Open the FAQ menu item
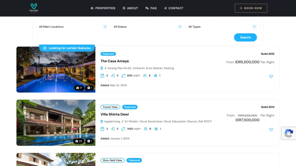The width and height of the screenshot is (296, 166). tap(151, 8)
